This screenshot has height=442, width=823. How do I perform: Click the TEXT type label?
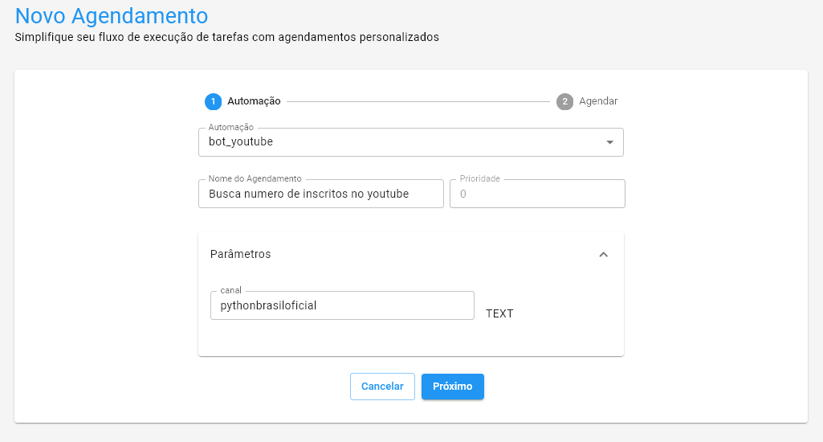click(x=499, y=313)
